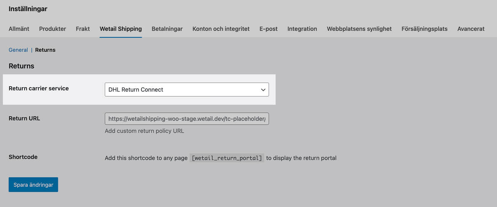
Task: Switch to the Integration tab
Action: click(302, 29)
